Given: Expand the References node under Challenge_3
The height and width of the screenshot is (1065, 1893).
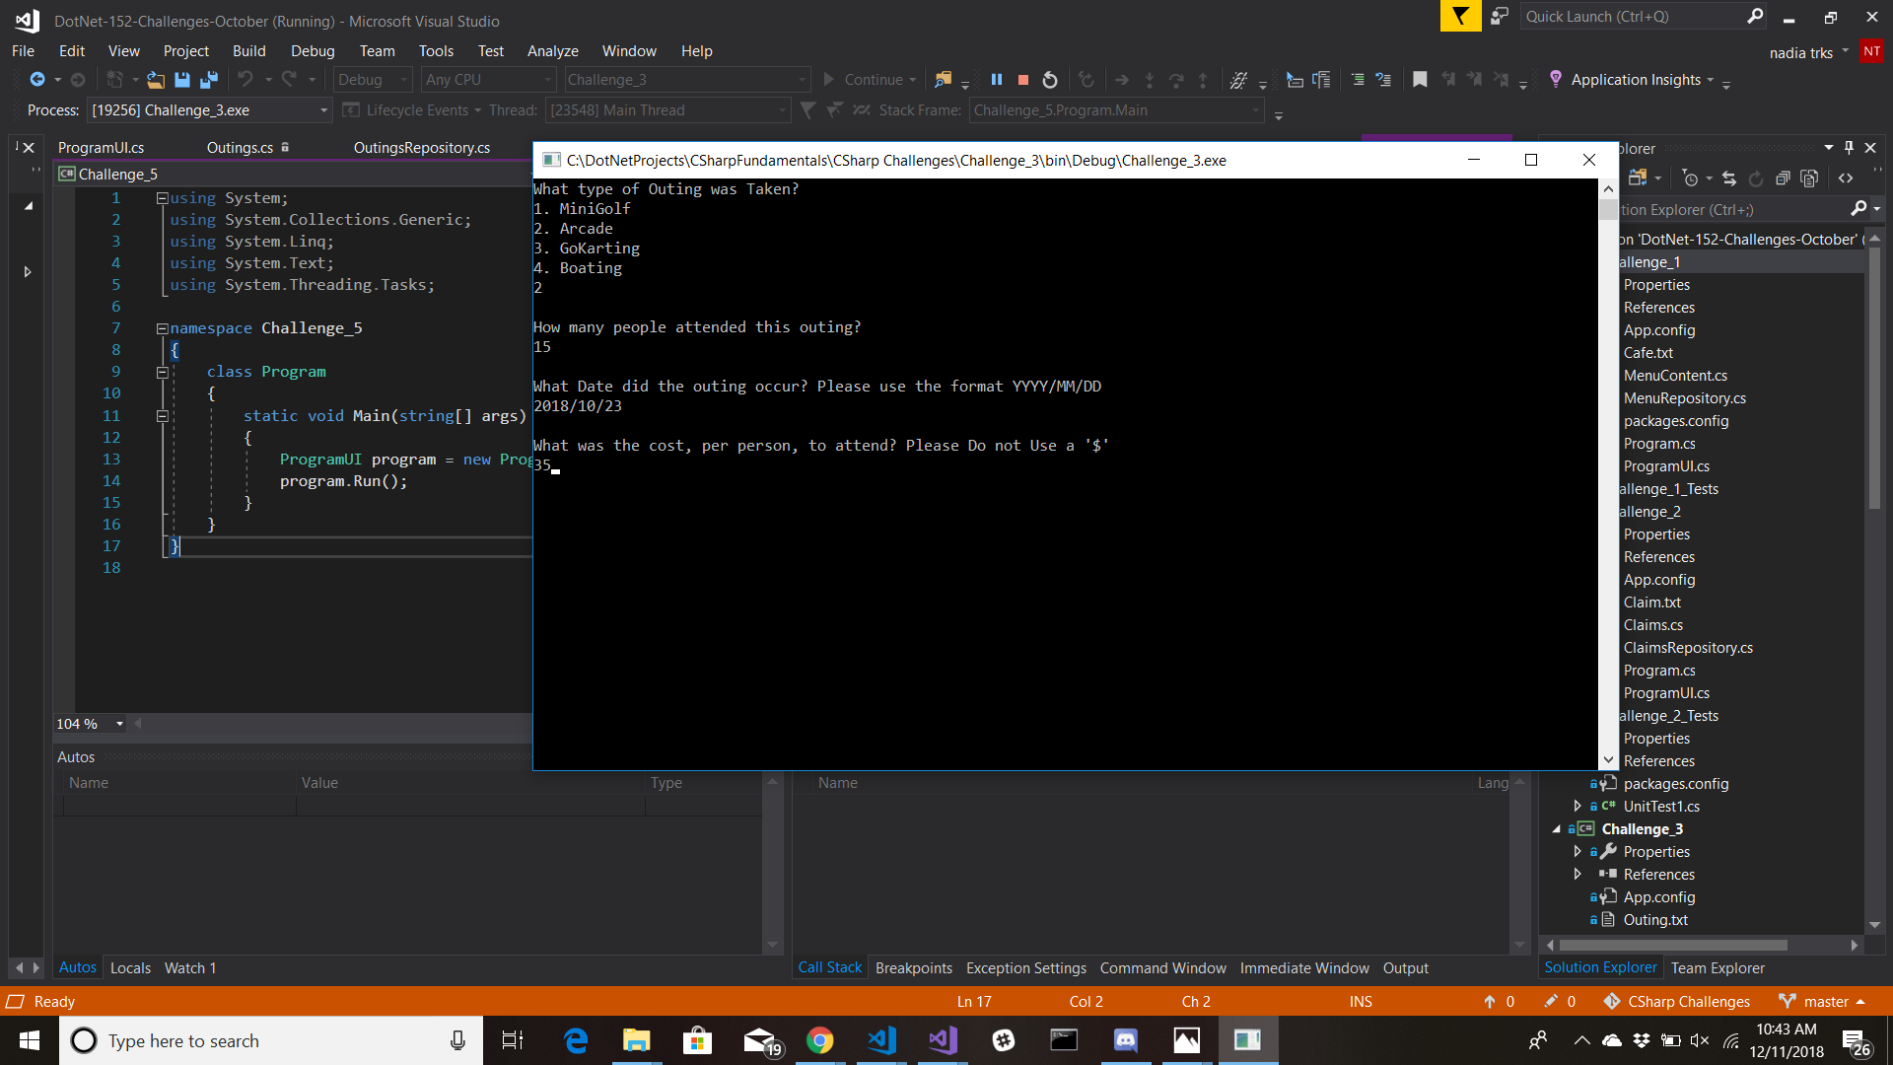Looking at the screenshot, I should pyautogui.click(x=1577, y=873).
